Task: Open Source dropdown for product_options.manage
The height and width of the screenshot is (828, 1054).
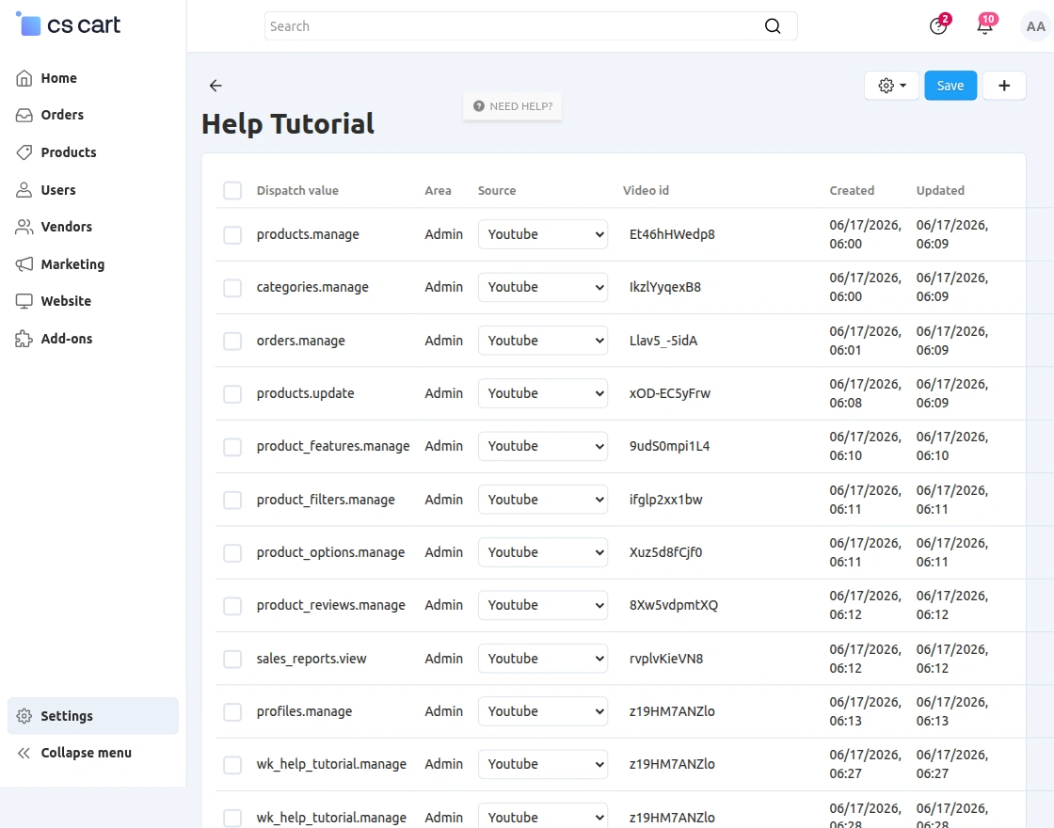Action: click(542, 553)
